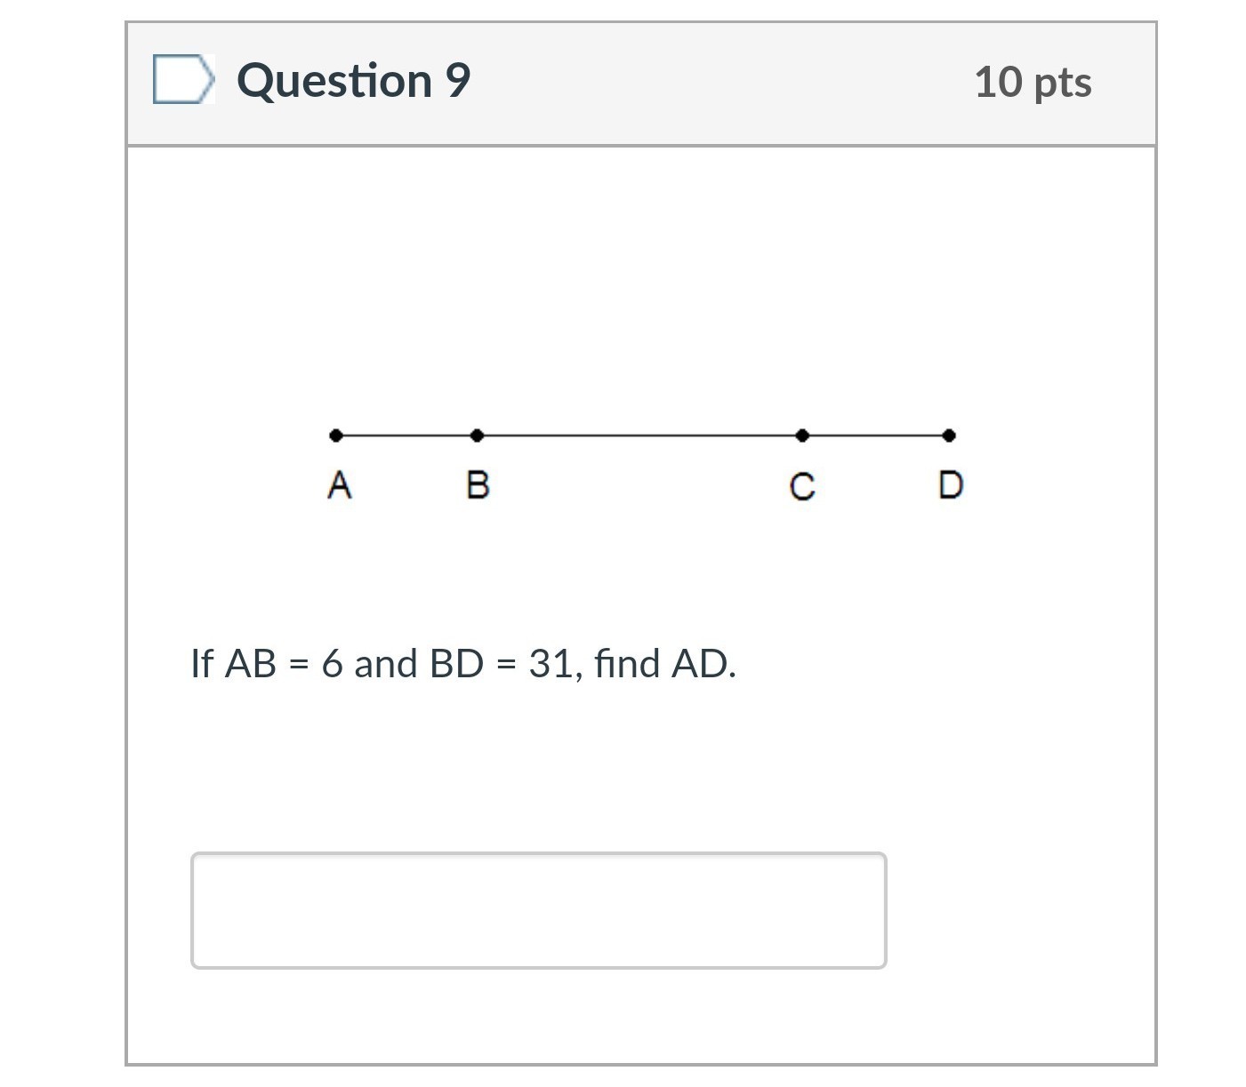Viewport: 1246px width, 1087px height.
Task: Click the letter A label
Action: [339, 485]
